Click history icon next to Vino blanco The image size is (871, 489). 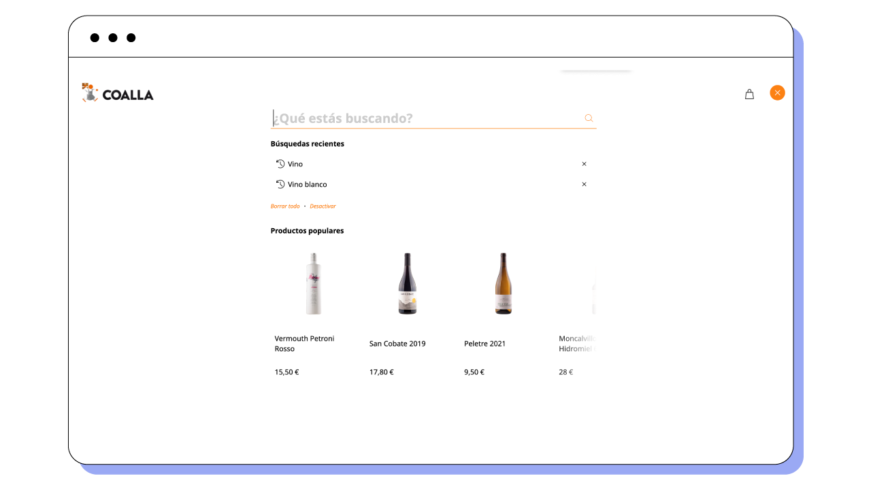[280, 185]
